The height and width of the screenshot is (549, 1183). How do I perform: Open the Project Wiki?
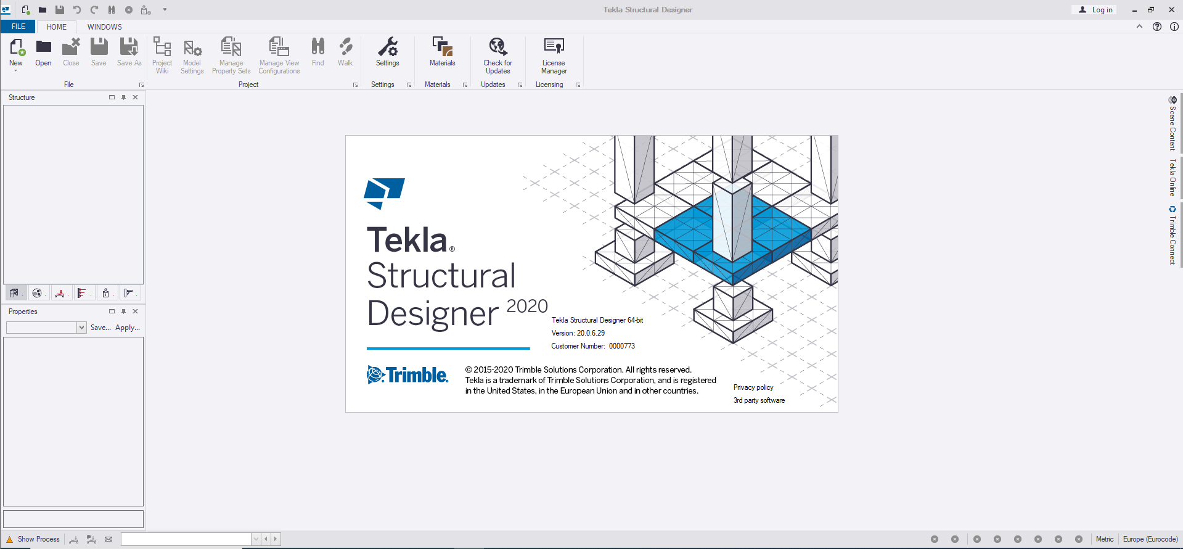162,56
